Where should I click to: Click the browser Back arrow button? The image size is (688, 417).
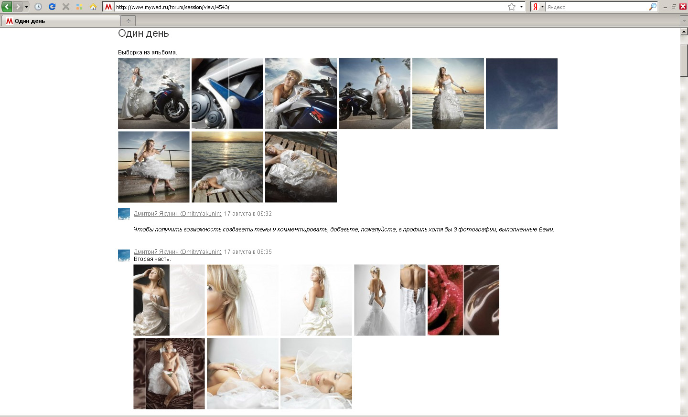7,7
